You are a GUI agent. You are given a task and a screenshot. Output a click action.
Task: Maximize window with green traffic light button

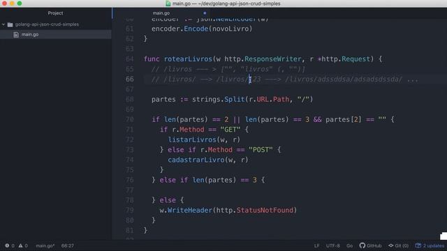(x=20, y=3)
